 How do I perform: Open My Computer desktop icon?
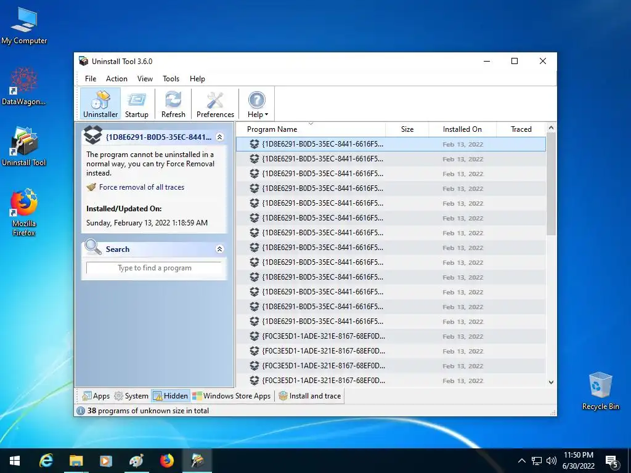coord(24,26)
